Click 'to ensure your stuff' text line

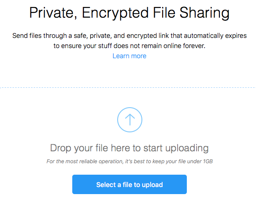coord(83,46)
